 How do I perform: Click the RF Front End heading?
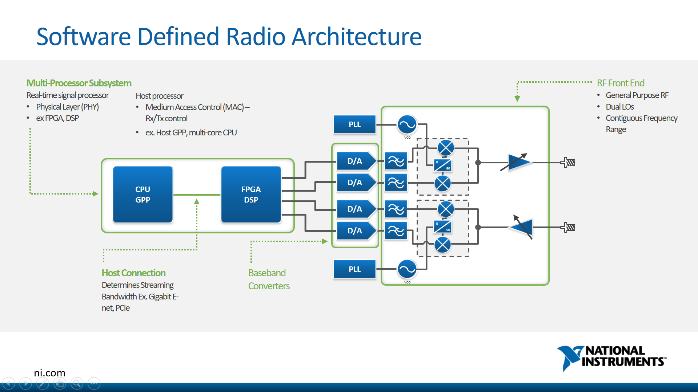click(621, 83)
